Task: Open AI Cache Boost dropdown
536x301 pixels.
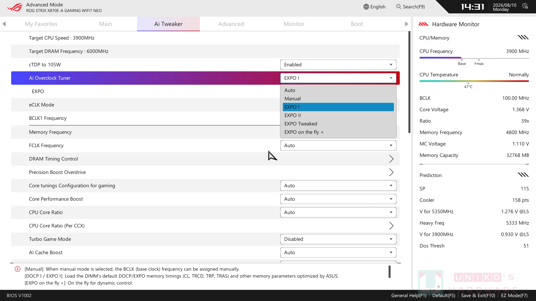Action: (338, 253)
